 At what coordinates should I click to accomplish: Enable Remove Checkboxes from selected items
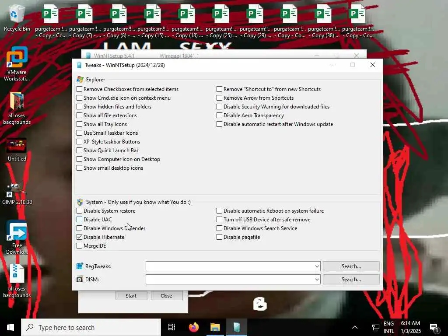[x=80, y=89]
